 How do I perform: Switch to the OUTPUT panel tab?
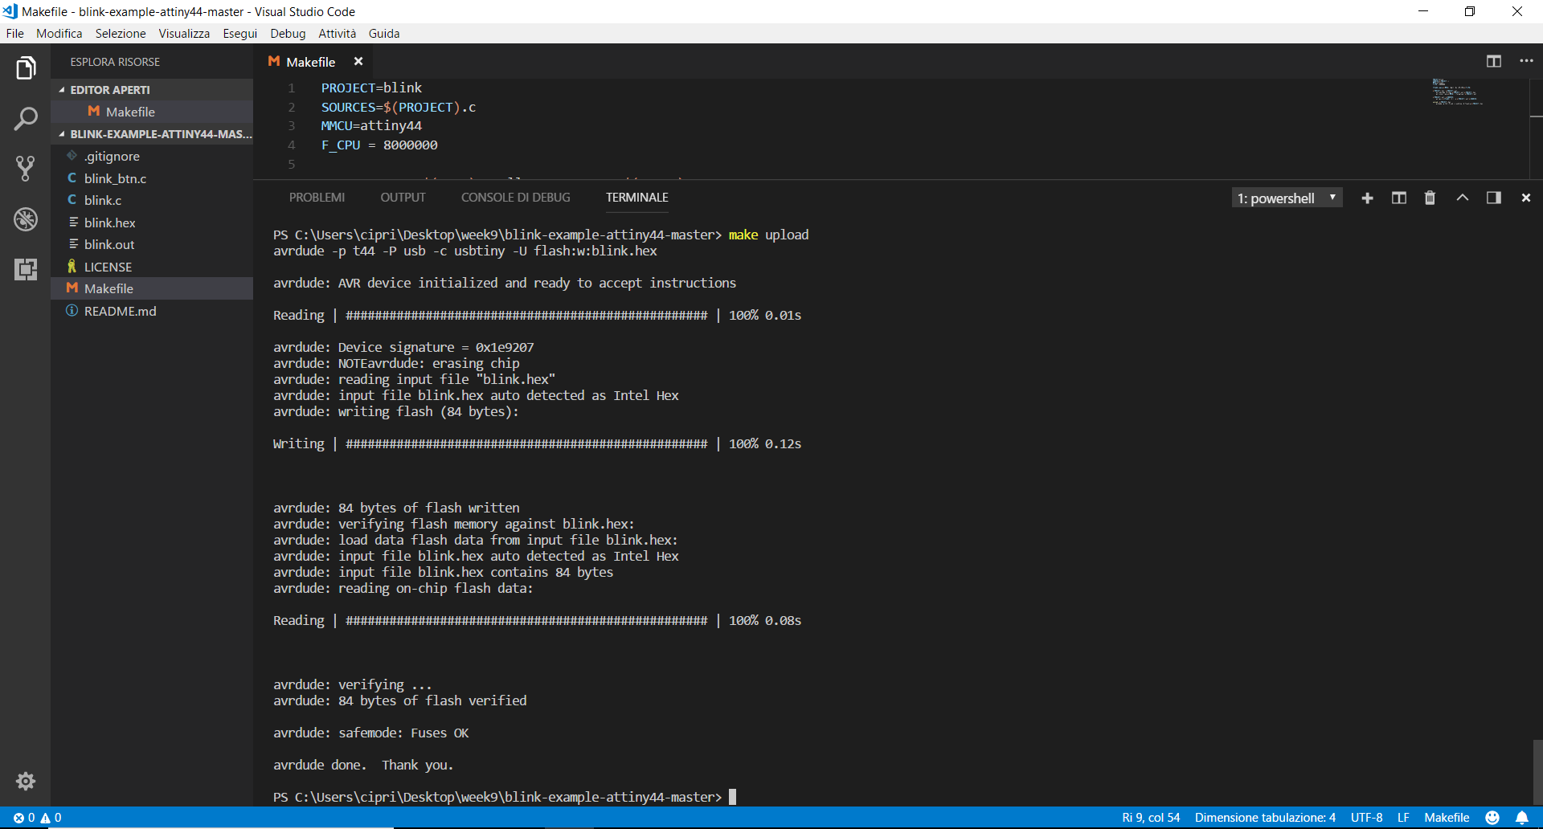click(x=403, y=198)
